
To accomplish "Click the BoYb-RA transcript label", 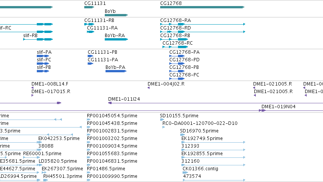I will (x=115, y=36).
